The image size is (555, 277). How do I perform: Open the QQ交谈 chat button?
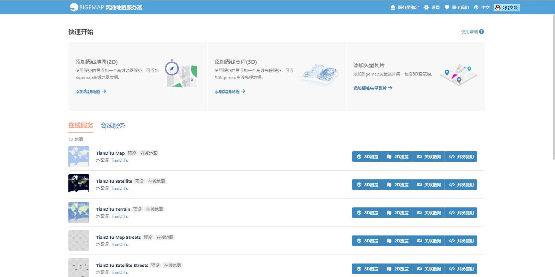tap(507, 7)
